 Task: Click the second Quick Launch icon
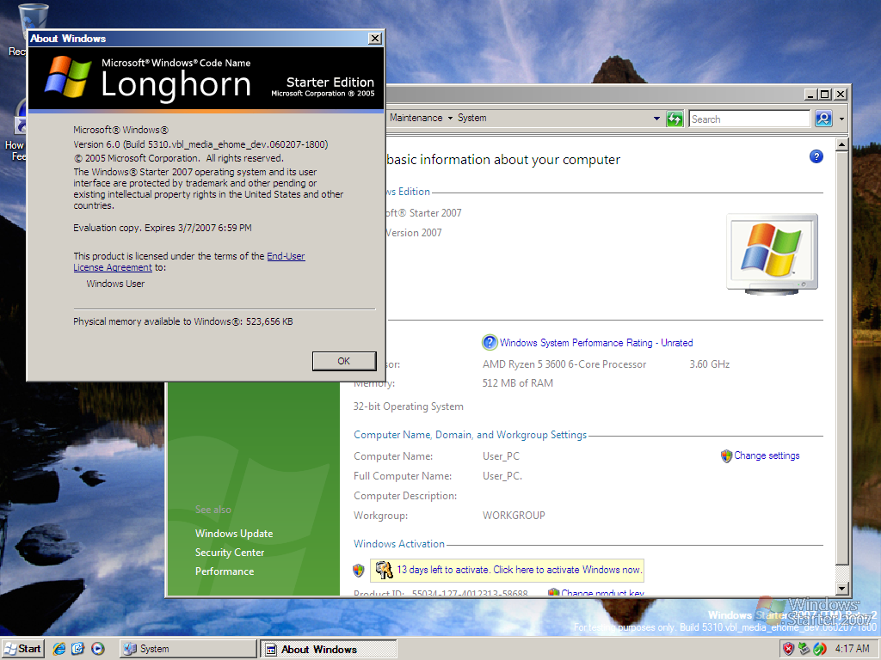[x=77, y=649]
